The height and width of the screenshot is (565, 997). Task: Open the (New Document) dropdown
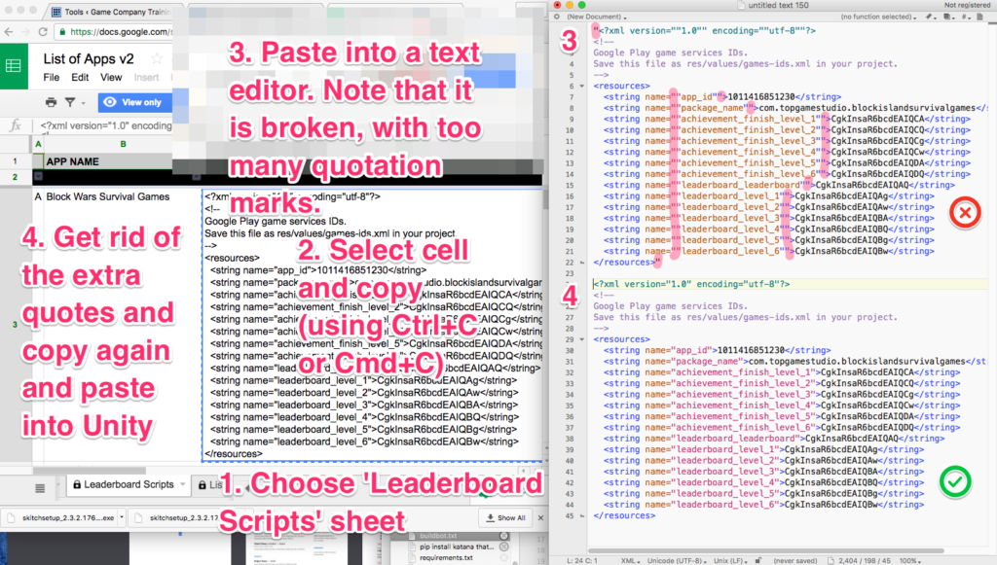597,17
